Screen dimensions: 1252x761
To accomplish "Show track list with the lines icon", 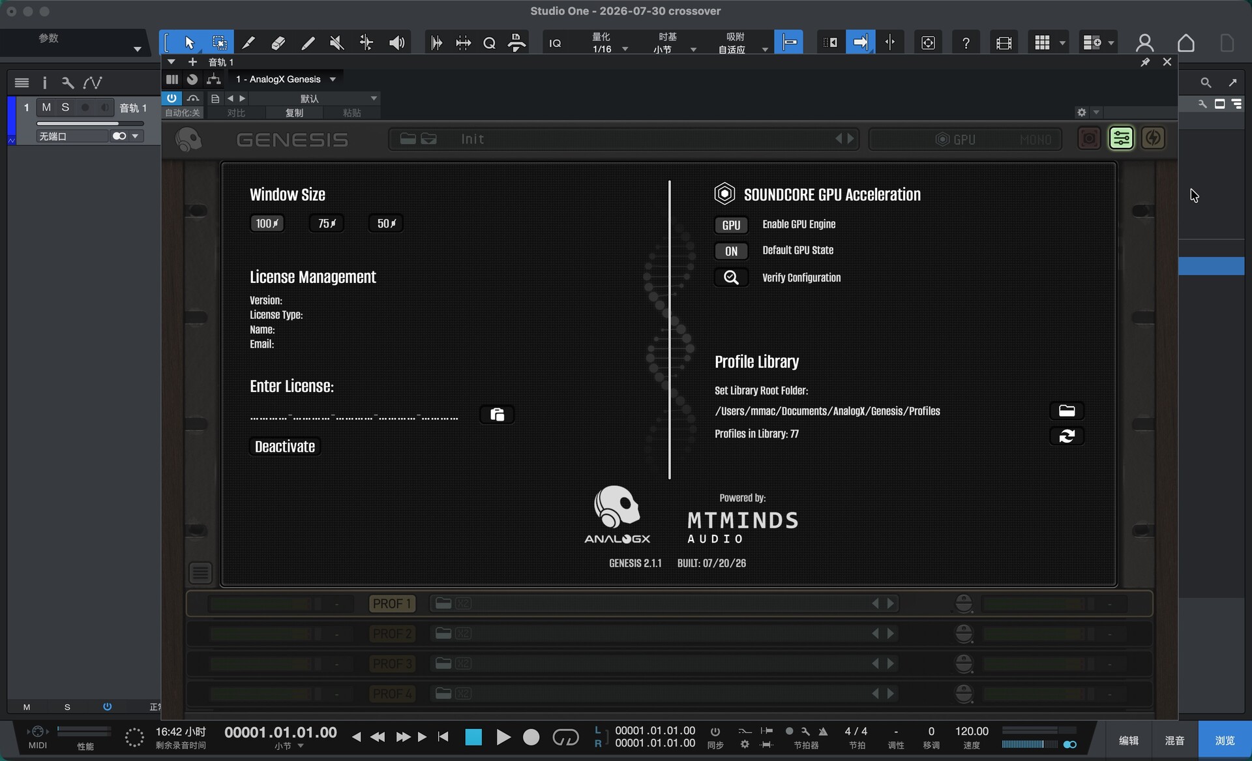I will click(x=22, y=83).
